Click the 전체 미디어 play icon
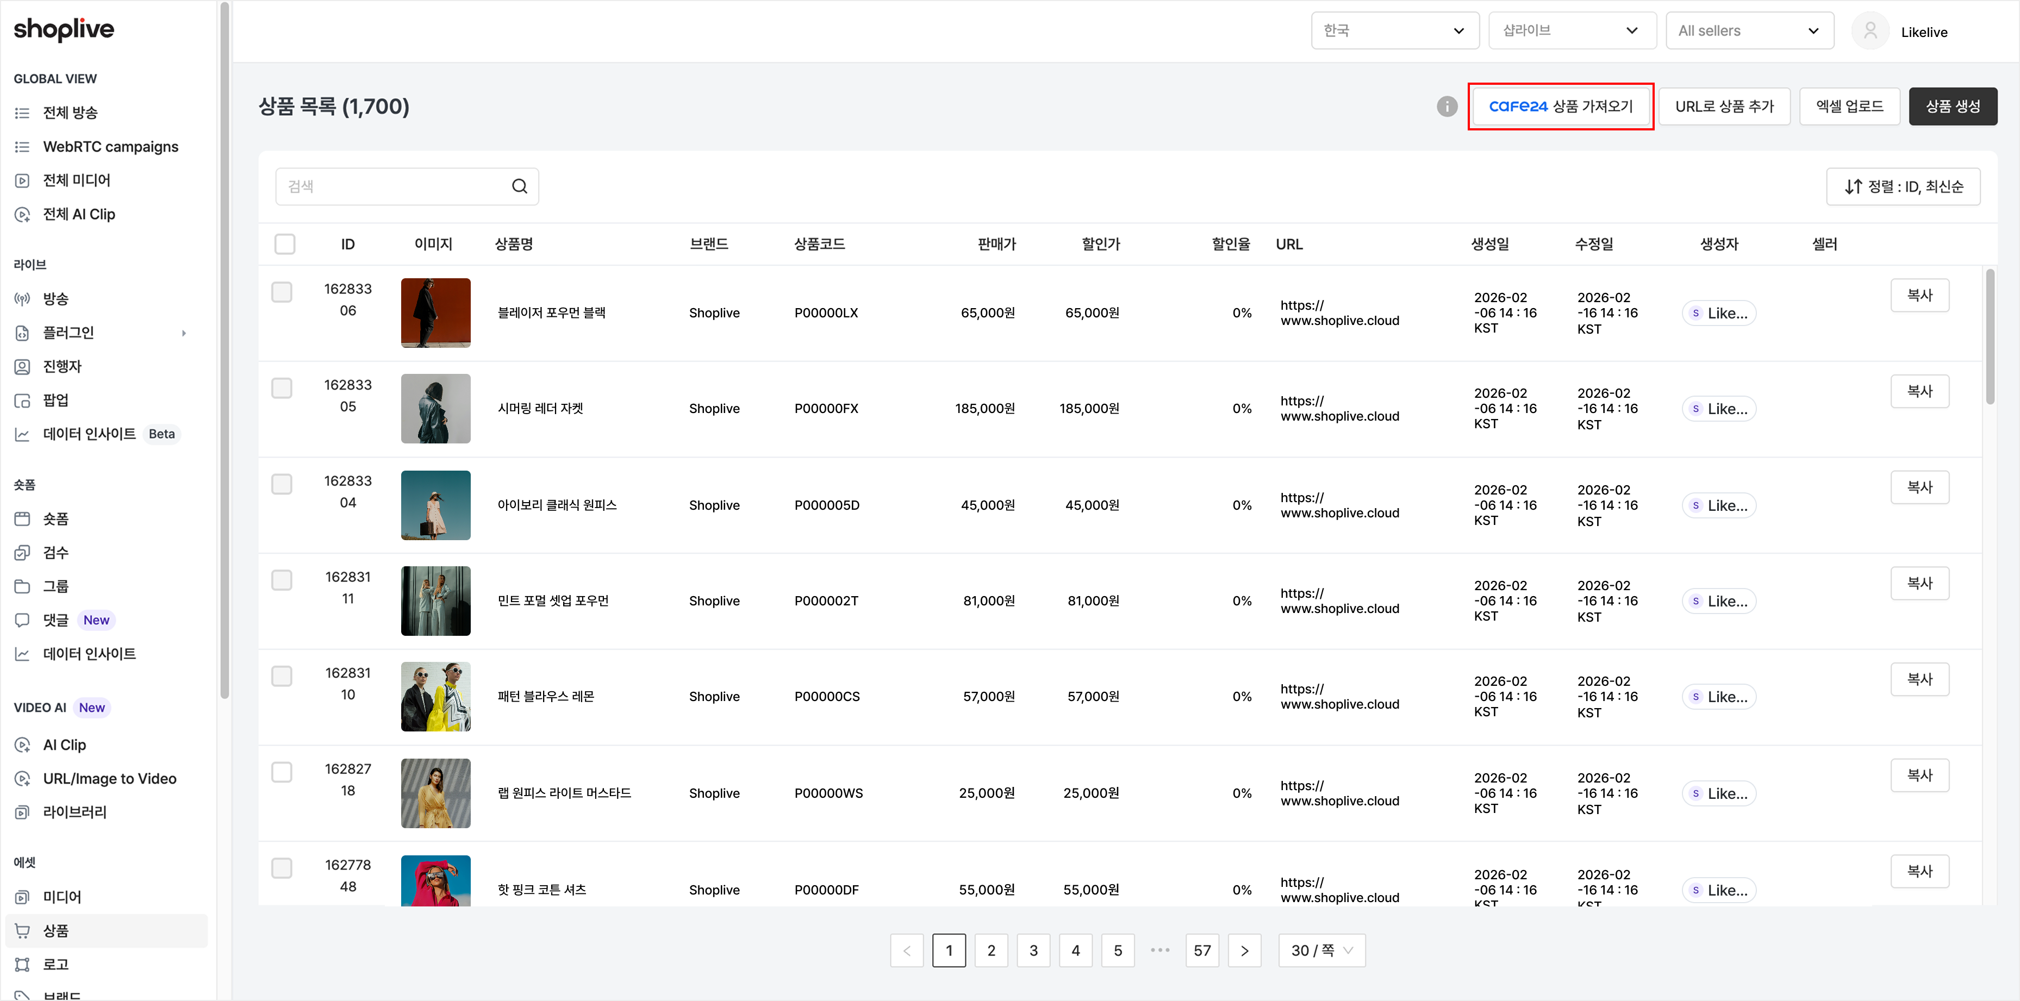The height and width of the screenshot is (1001, 2020). (x=22, y=180)
